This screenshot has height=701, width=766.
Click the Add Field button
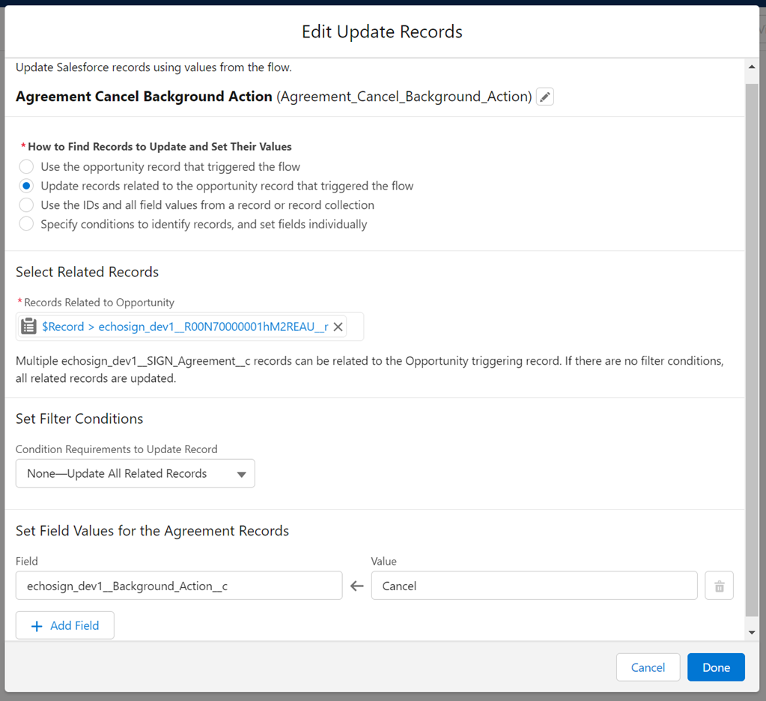[65, 625]
